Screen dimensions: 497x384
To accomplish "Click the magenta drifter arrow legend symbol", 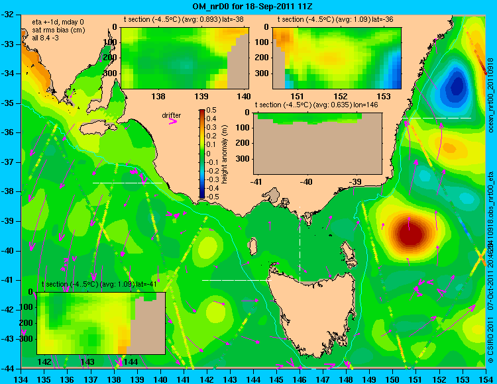I will click(173, 121).
